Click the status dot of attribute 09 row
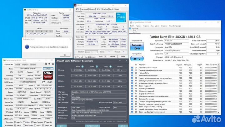The width and height of the screenshot is (225, 127). (x=132, y=73)
